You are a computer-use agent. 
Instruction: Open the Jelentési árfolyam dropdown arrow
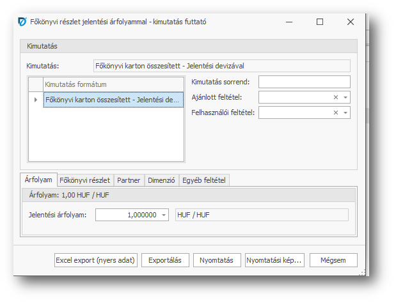[164, 215]
